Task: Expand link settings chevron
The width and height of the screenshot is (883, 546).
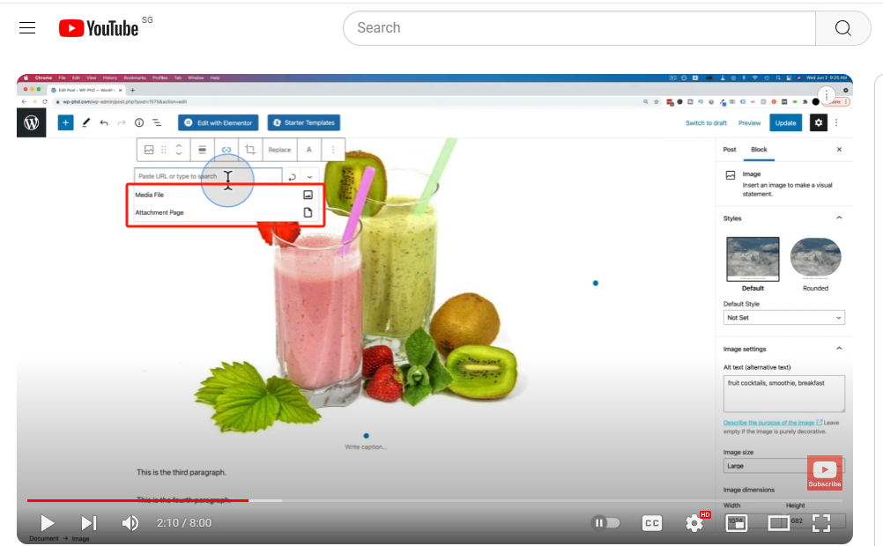Action: (x=309, y=177)
